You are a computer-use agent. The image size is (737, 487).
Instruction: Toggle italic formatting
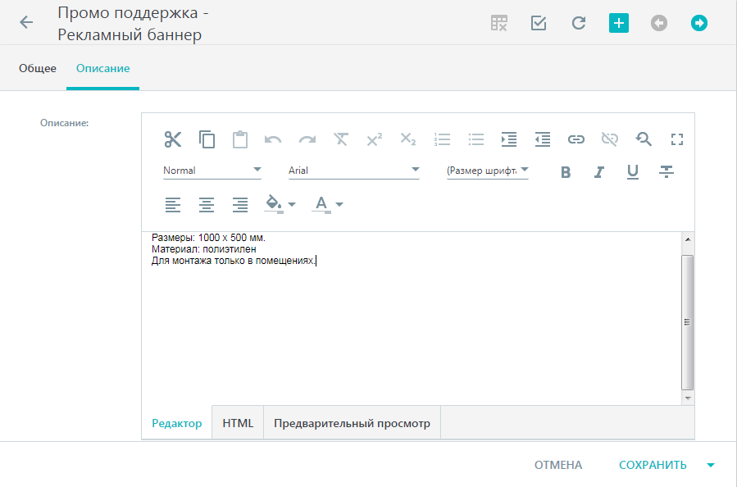pos(599,172)
